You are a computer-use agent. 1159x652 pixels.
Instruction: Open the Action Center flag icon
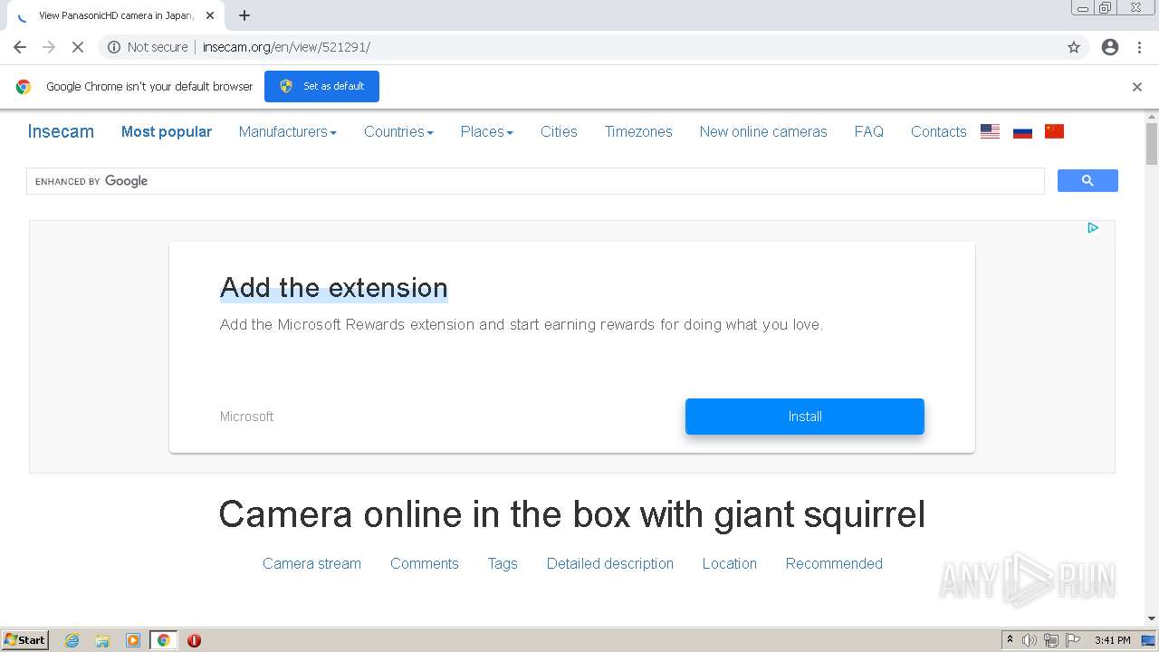(x=1073, y=640)
